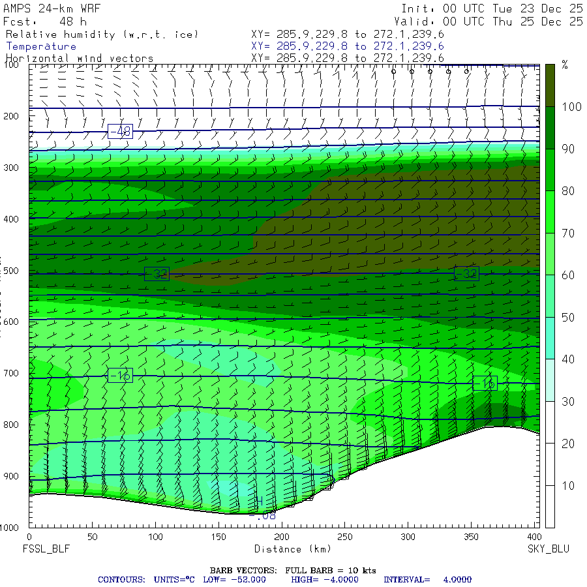The image size is (587, 587).
Task: Click the 'Horizontal wind vectors' label
Action: coord(80,59)
